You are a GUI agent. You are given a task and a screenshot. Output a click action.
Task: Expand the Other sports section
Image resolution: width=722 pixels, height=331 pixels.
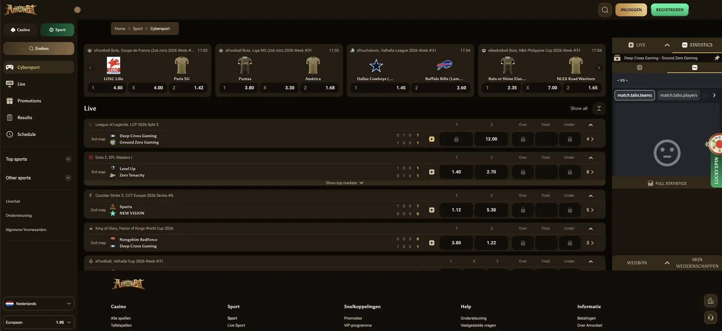pyautogui.click(x=39, y=178)
